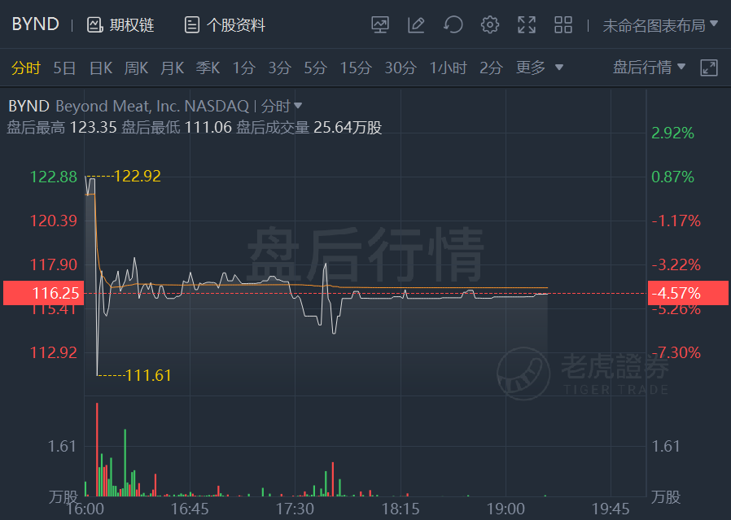The image size is (731, 520).
Task: Switch to the 月K monthly tab
Action: 172,68
